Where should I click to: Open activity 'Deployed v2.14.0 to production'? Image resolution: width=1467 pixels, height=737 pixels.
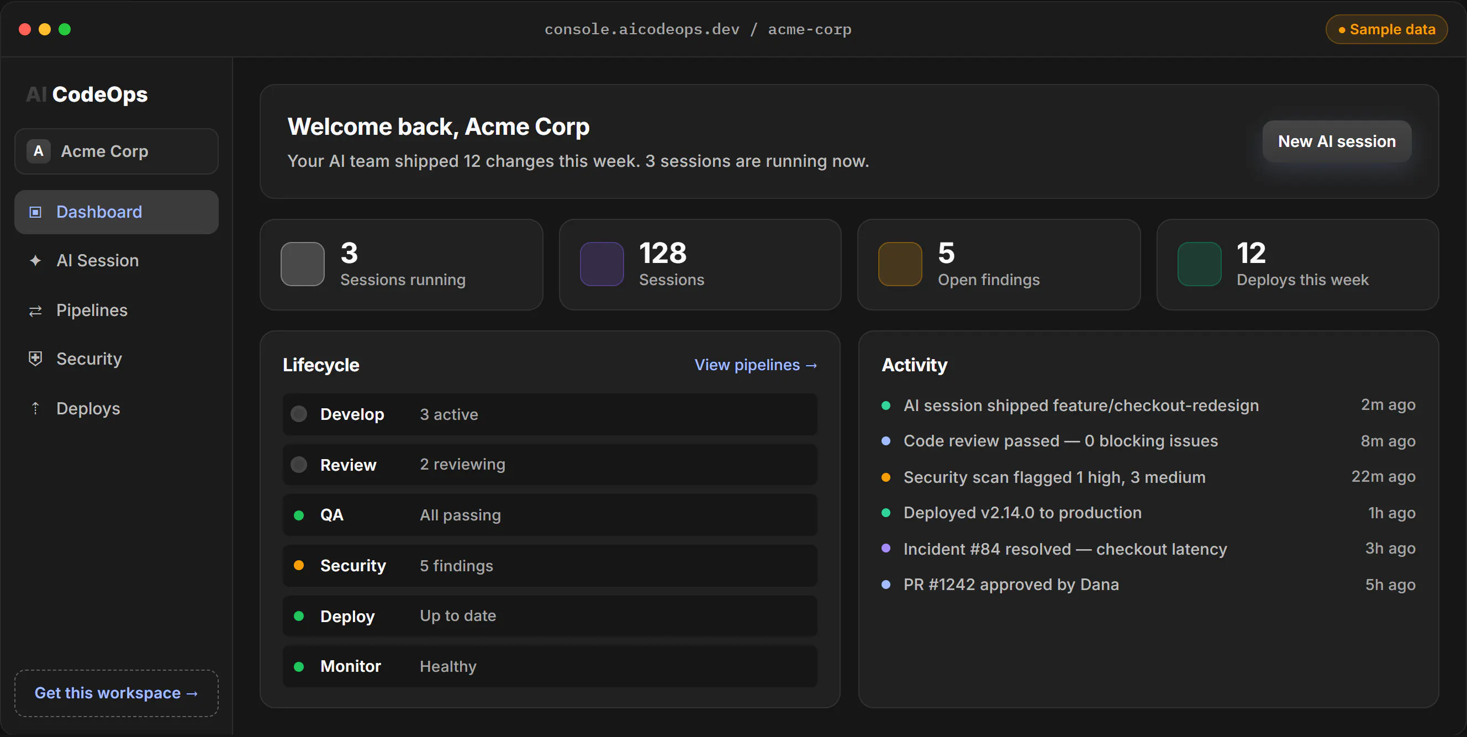(1148, 513)
